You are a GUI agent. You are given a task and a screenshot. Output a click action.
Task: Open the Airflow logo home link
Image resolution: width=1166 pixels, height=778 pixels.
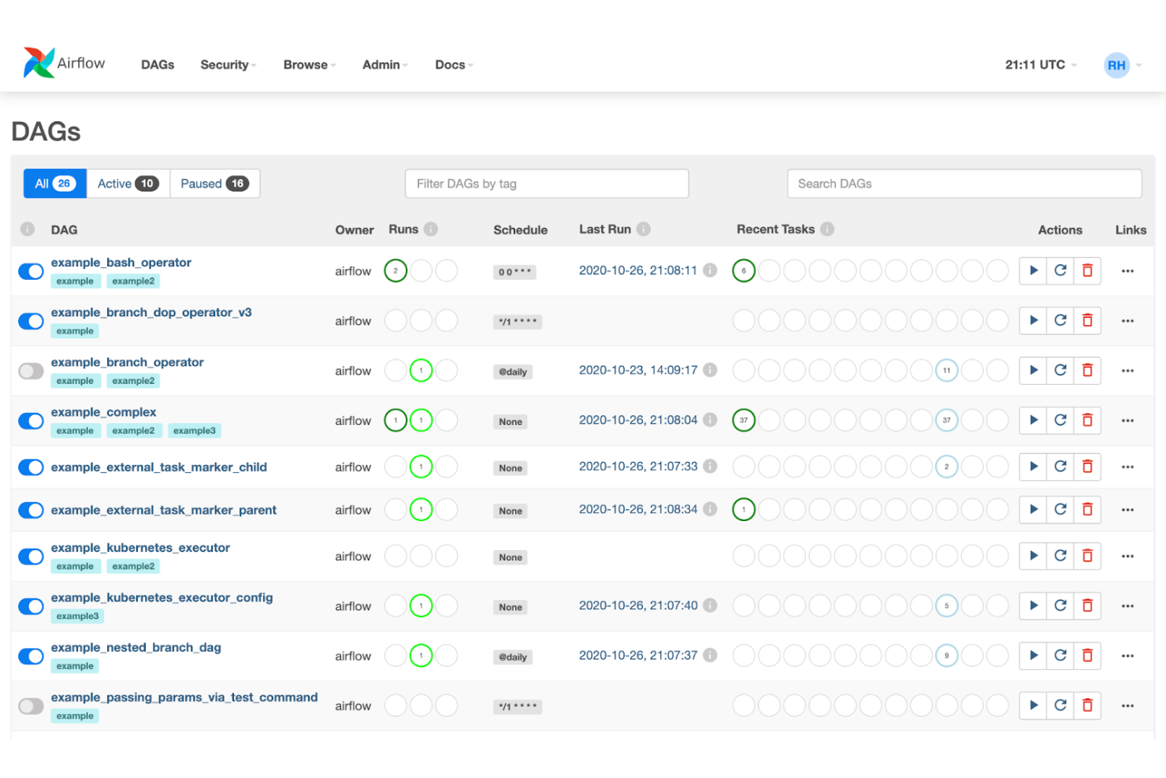65,63
